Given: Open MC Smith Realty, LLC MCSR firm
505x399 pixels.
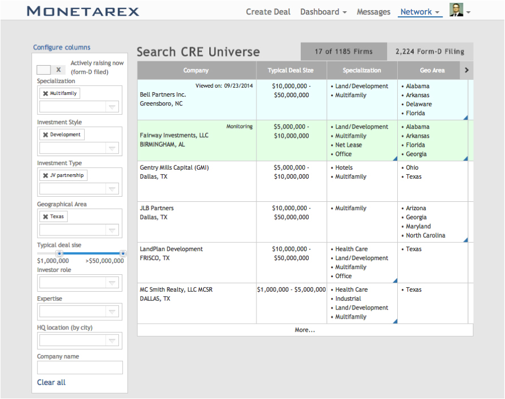Looking at the screenshot, I should [x=176, y=289].
